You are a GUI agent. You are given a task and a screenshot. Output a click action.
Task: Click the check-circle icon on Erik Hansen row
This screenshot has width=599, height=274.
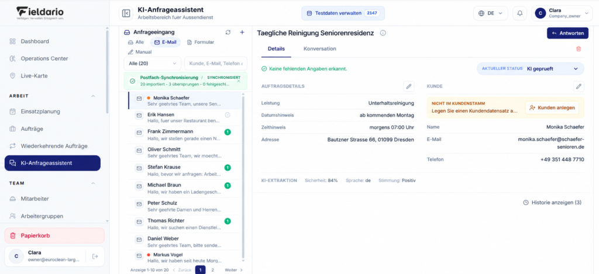click(x=228, y=115)
